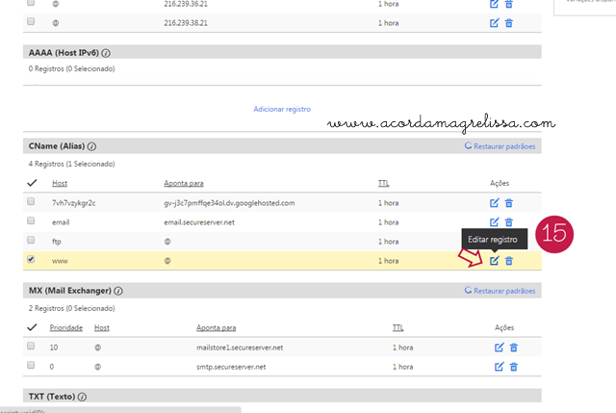This screenshot has width=616, height=413.
Task: Click Restaurar padrões in MX section
Action: [500, 291]
